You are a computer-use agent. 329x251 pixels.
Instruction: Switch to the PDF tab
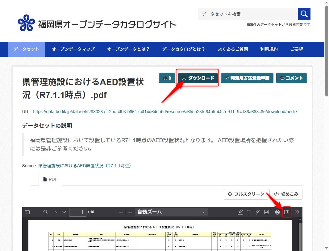point(50,179)
